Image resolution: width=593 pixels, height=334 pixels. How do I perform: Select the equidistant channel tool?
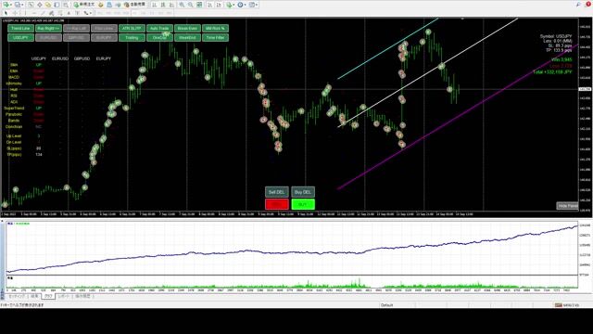(x=51, y=13)
